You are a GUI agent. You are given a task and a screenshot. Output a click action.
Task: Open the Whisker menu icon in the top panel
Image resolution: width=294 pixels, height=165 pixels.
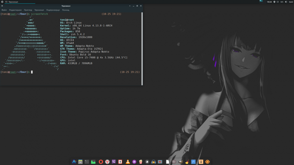pos(2,2)
